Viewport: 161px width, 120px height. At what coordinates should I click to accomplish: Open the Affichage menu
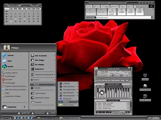105,6
